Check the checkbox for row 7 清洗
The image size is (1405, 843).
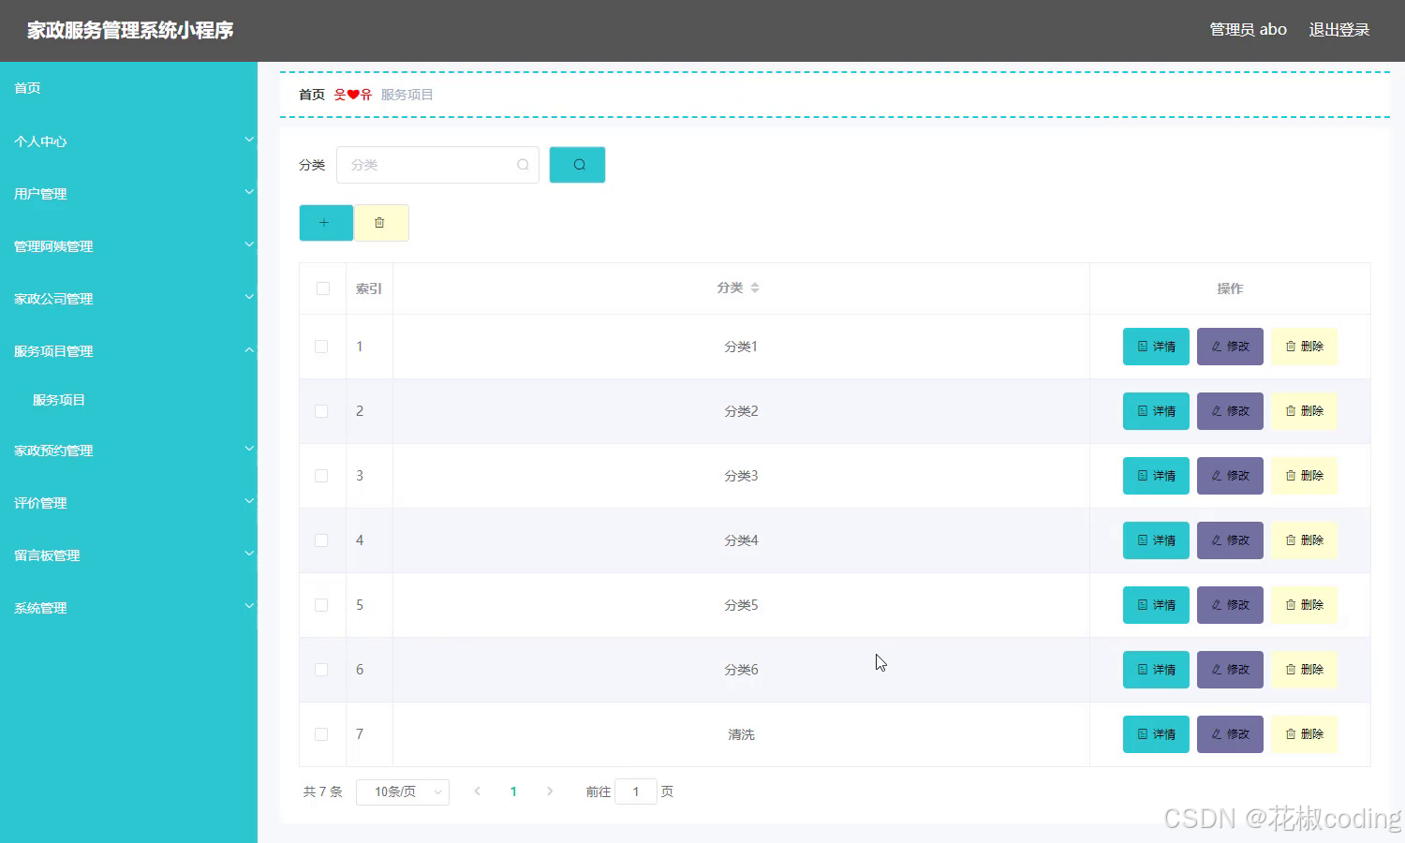(x=321, y=734)
